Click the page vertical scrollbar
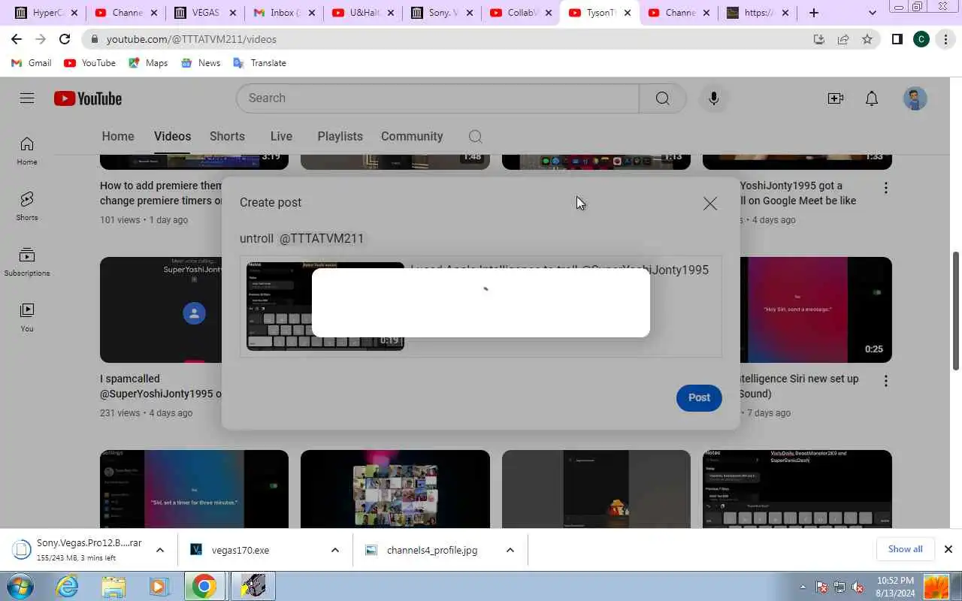 pyautogui.click(x=956, y=310)
